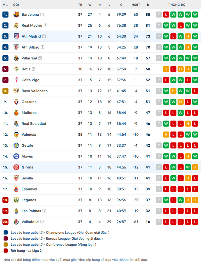Open Espanyol team name link
Screen dimensions: 203x263
(29, 189)
